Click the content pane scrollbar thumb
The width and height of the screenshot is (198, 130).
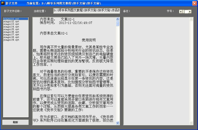click(118, 24)
